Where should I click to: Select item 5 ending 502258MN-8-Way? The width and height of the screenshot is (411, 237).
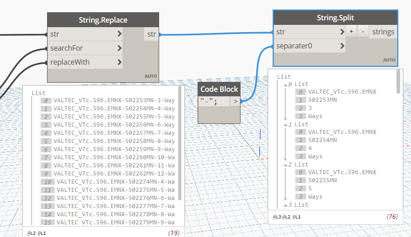tap(114, 141)
